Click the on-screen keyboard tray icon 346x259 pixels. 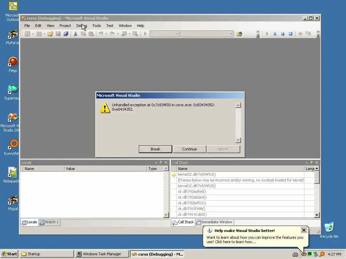pyautogui.click(x=295, y=254)
